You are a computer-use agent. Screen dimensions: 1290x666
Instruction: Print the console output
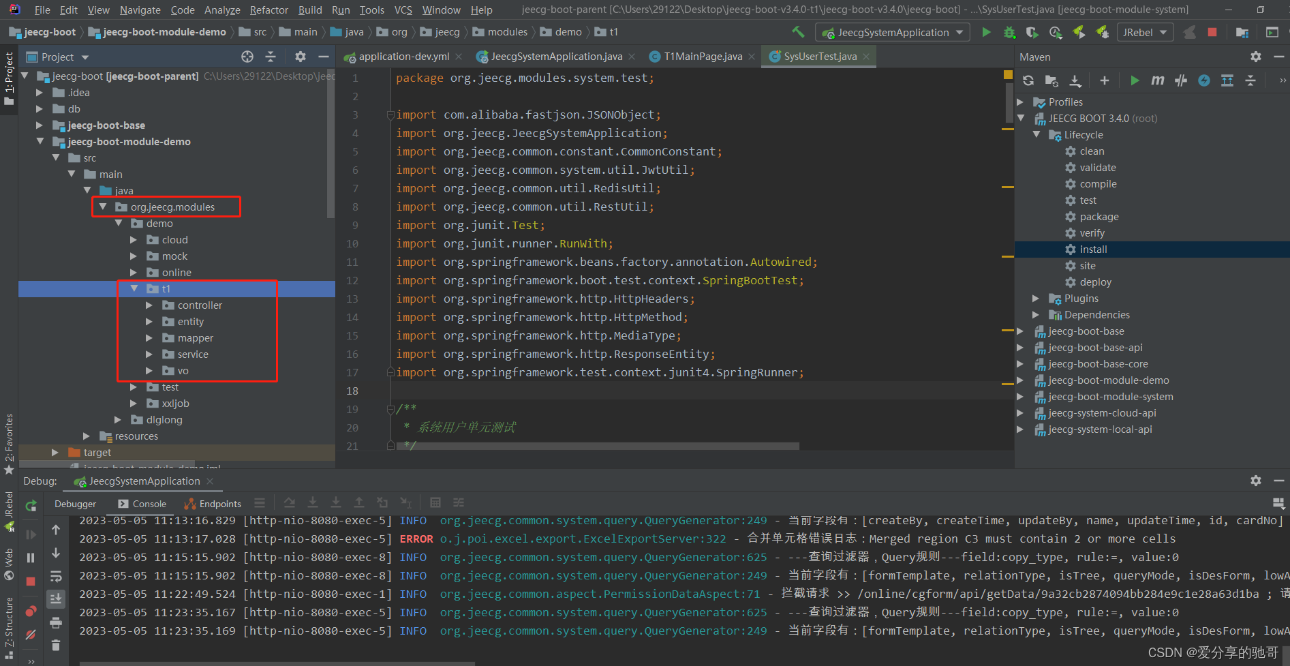(56, 622)
